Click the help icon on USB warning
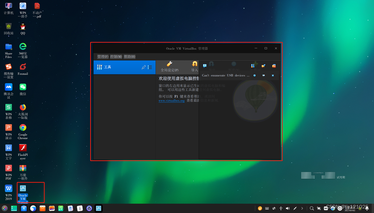The height and width of the screenshot is (213, 374). point(254,75)
